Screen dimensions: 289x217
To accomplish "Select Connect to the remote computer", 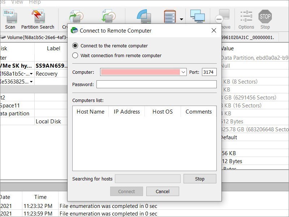I will coord(75,46).
